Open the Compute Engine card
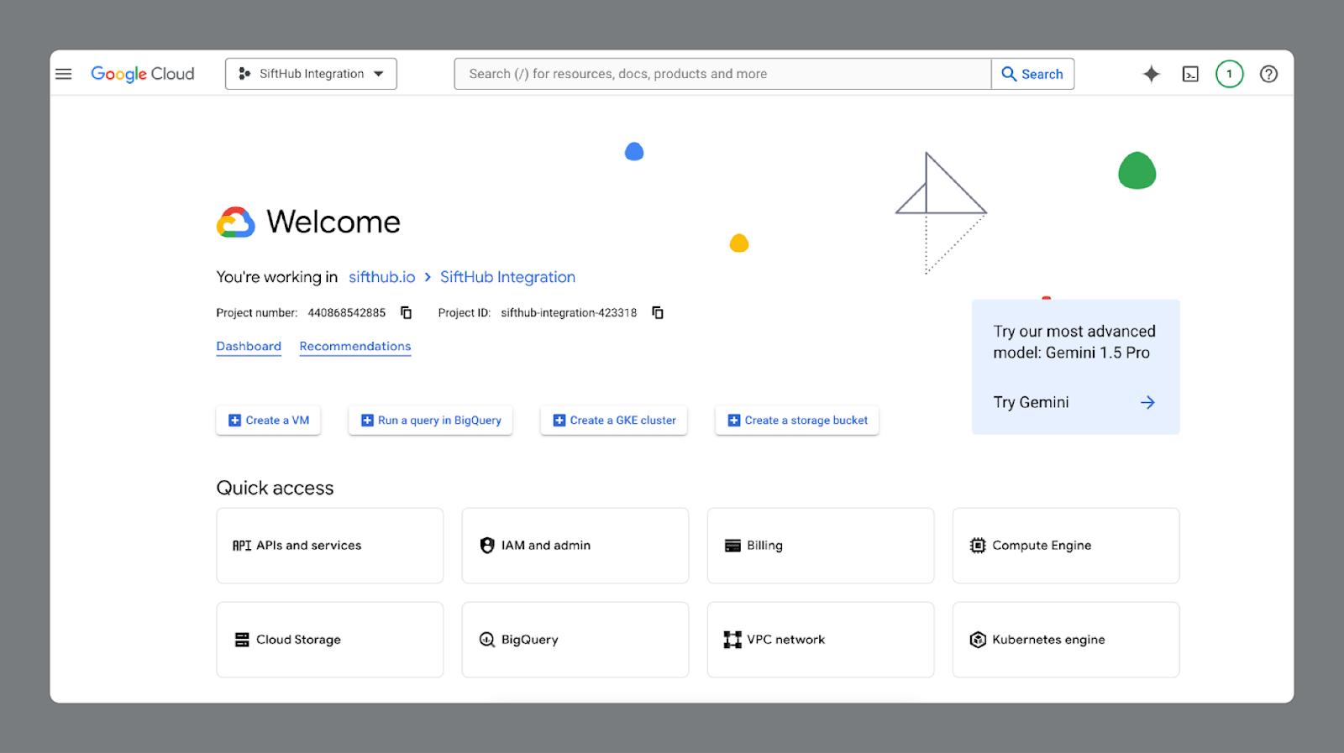The image size is (1344, 753). [1066, 546]
